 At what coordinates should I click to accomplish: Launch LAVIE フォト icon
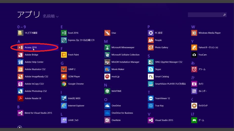tap(64, 120)
